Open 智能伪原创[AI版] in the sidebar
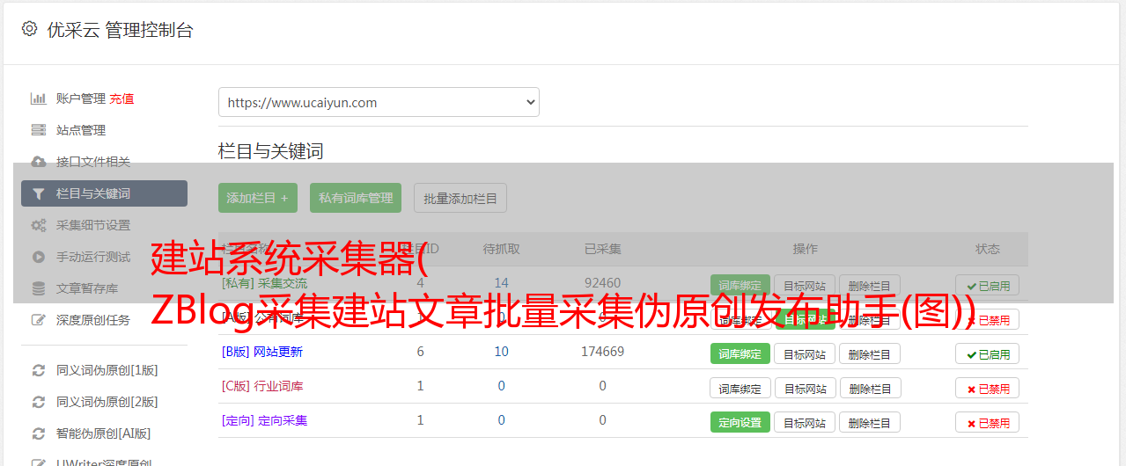Screen dimensions: 1126x466 103,433
